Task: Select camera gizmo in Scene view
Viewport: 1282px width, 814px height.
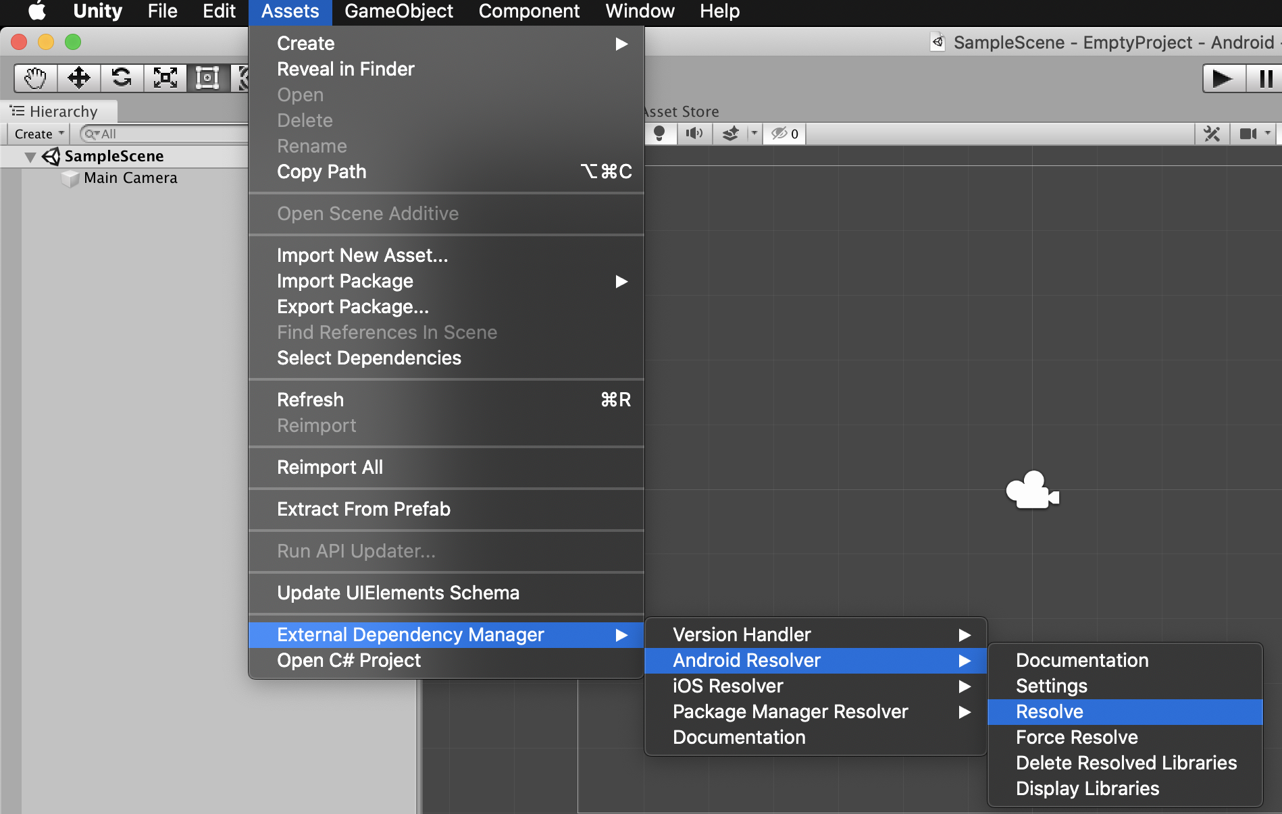Action: (x=1032, y=490)
